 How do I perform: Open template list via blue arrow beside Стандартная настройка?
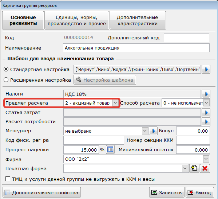pos(206,69)
